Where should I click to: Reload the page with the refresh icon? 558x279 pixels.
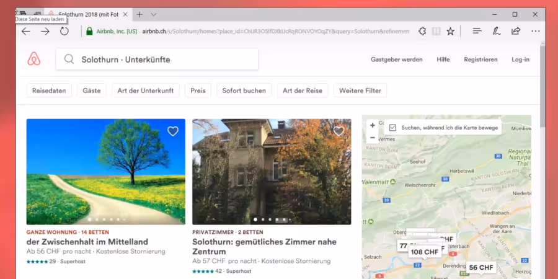click(64, 32)
